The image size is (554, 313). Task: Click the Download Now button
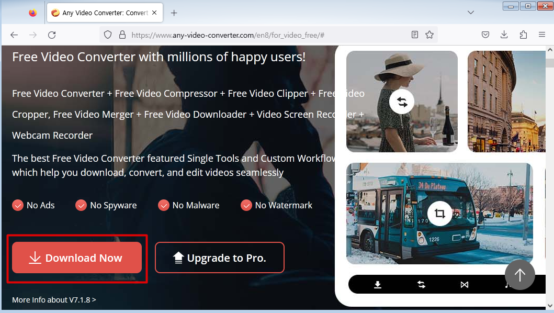[77, 258]
